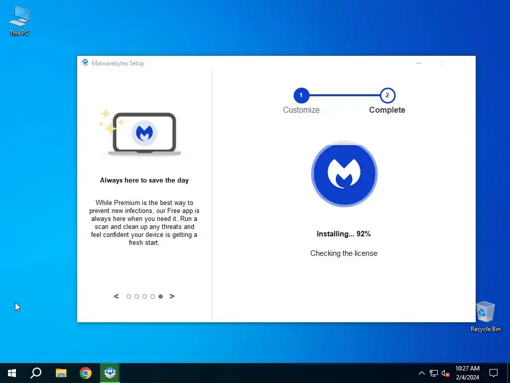Image resolution: width=510 pixels, height=383 pixels.
Task: Click the Complete step label
Action: 387,110
